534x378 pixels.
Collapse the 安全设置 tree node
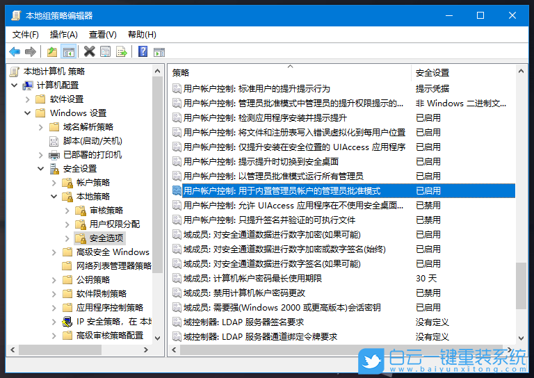tap(41, 169)
